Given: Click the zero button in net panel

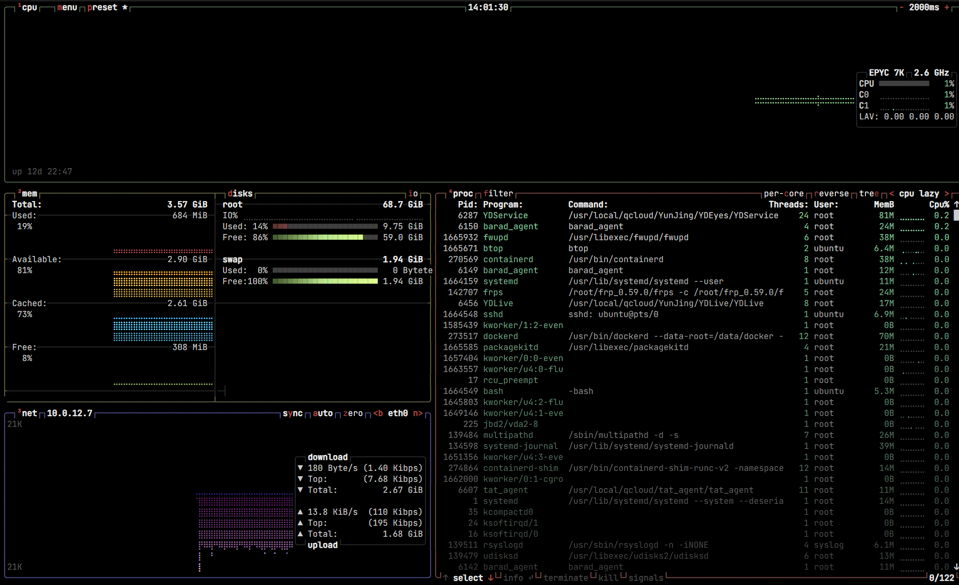Looking at the screenshot, I should point(353,413).
